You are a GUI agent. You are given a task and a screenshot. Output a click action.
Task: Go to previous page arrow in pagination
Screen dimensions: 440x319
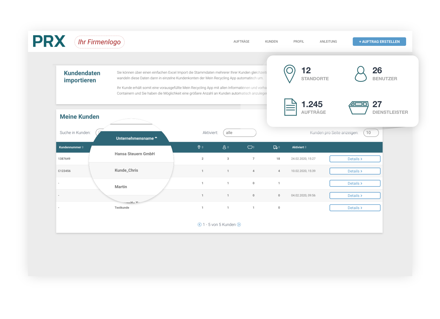click(x=199, y=225)
